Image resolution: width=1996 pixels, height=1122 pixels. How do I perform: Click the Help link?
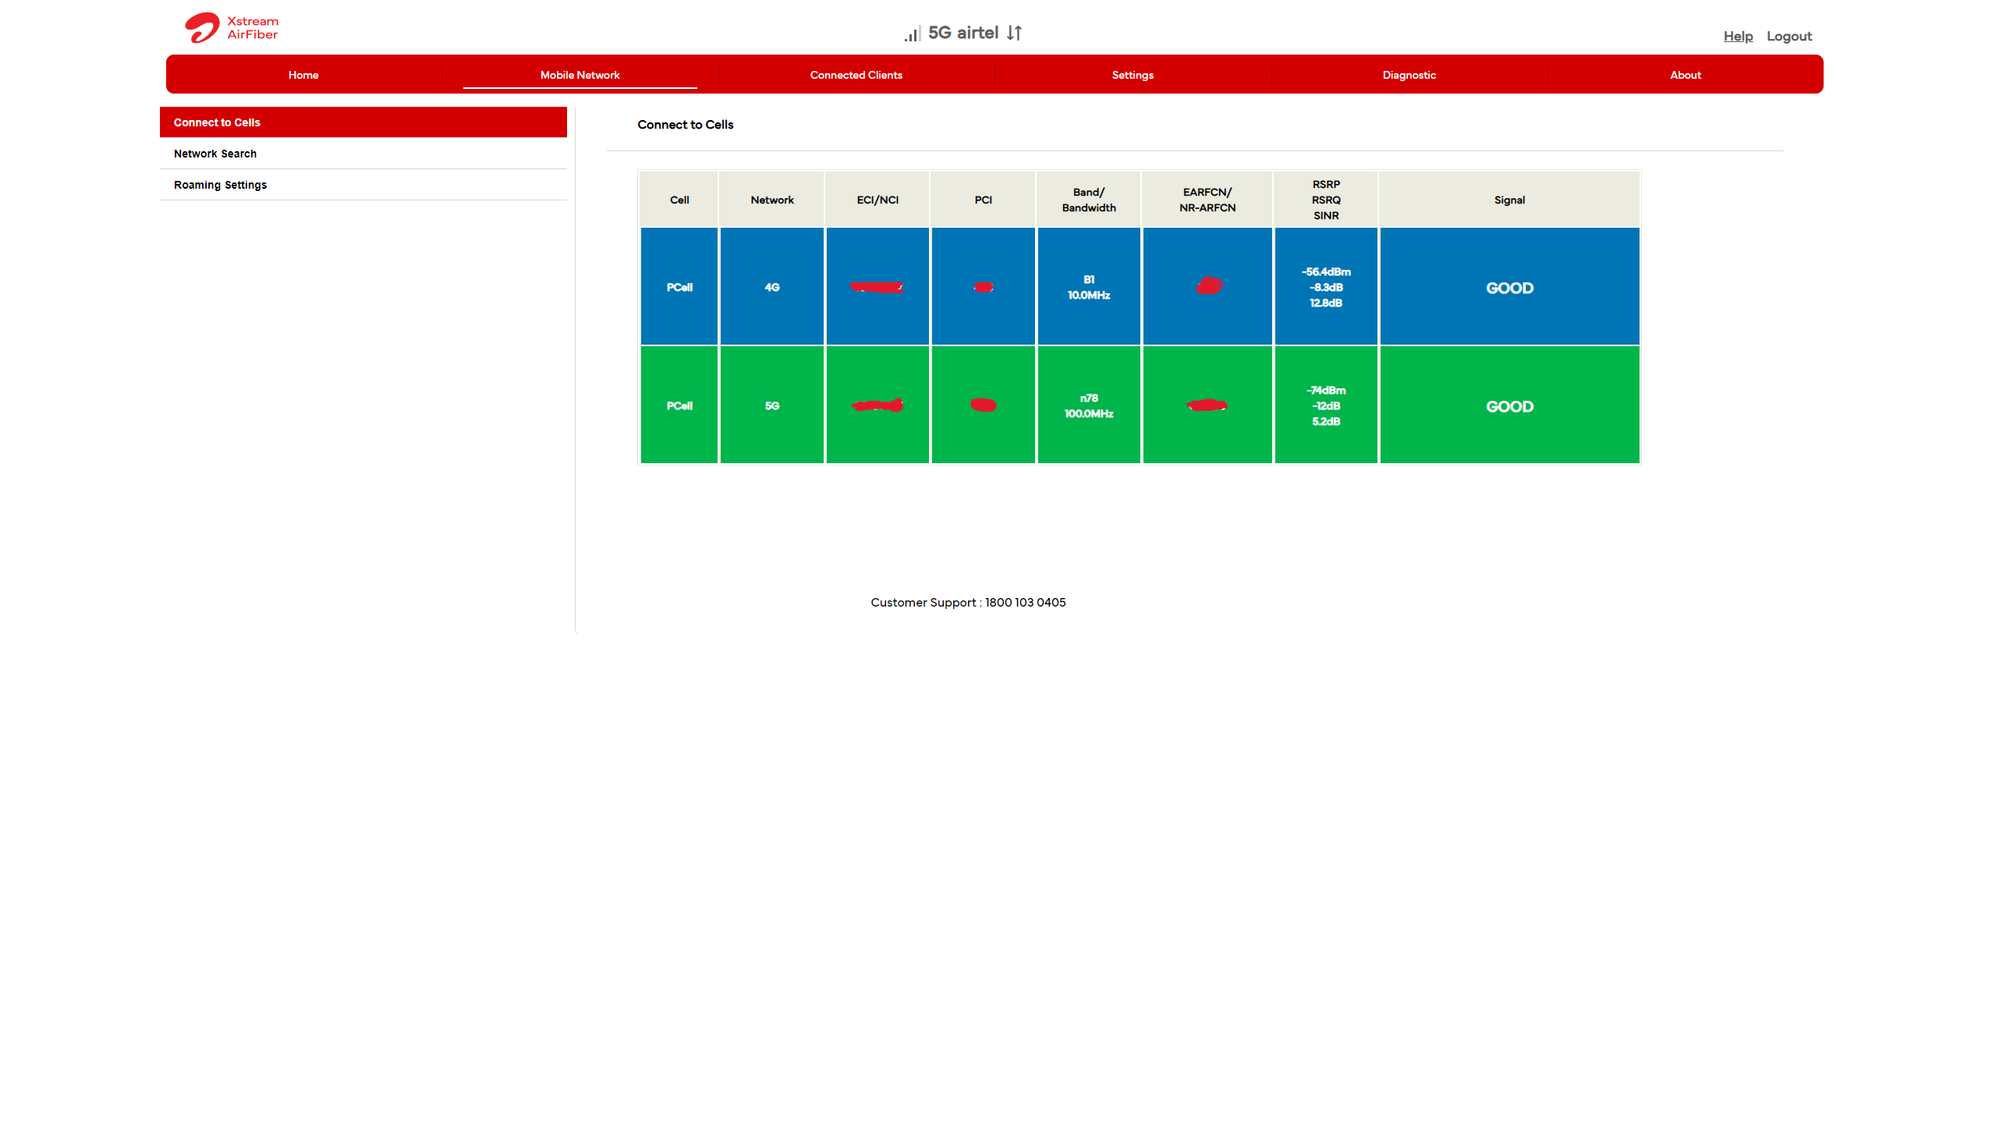(x=1738, y=36)
